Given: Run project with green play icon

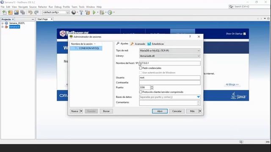Looking at the screenshot, I should coord(94,12).
